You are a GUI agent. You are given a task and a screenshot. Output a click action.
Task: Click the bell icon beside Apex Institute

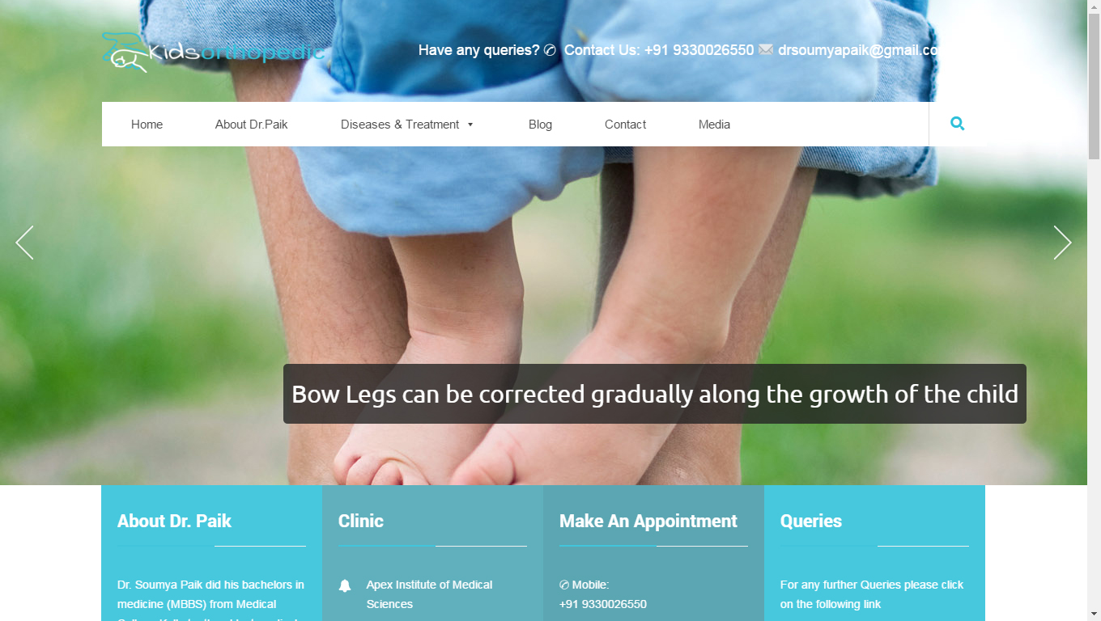[x=345, y=586]
